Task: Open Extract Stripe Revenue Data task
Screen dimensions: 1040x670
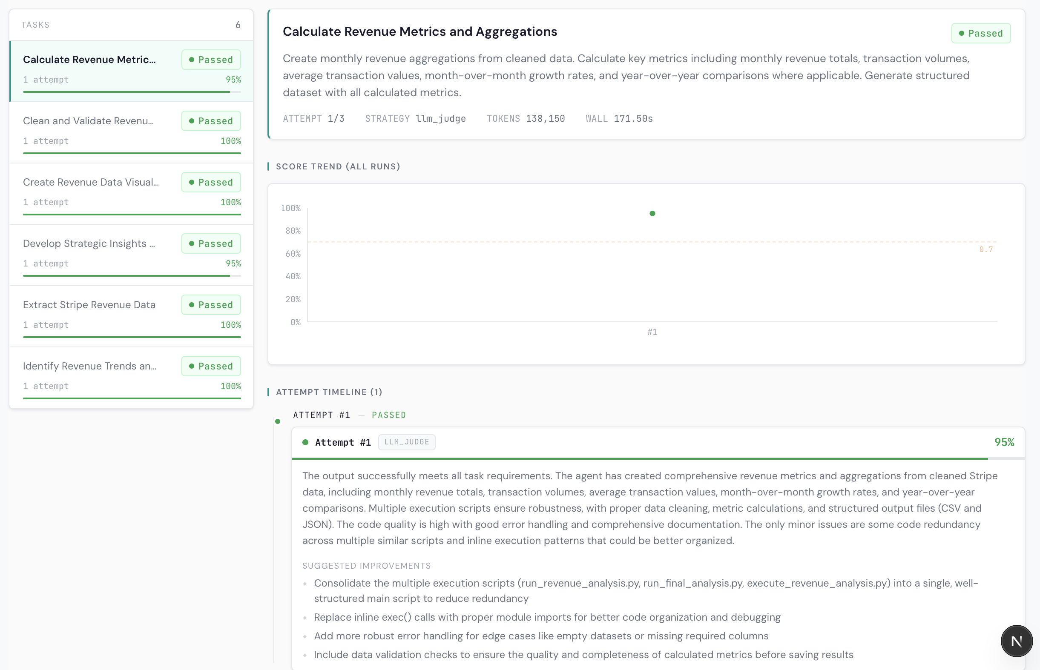Action: tap(89, 305)
